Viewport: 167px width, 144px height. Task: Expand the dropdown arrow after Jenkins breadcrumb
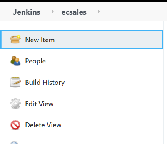53,12
